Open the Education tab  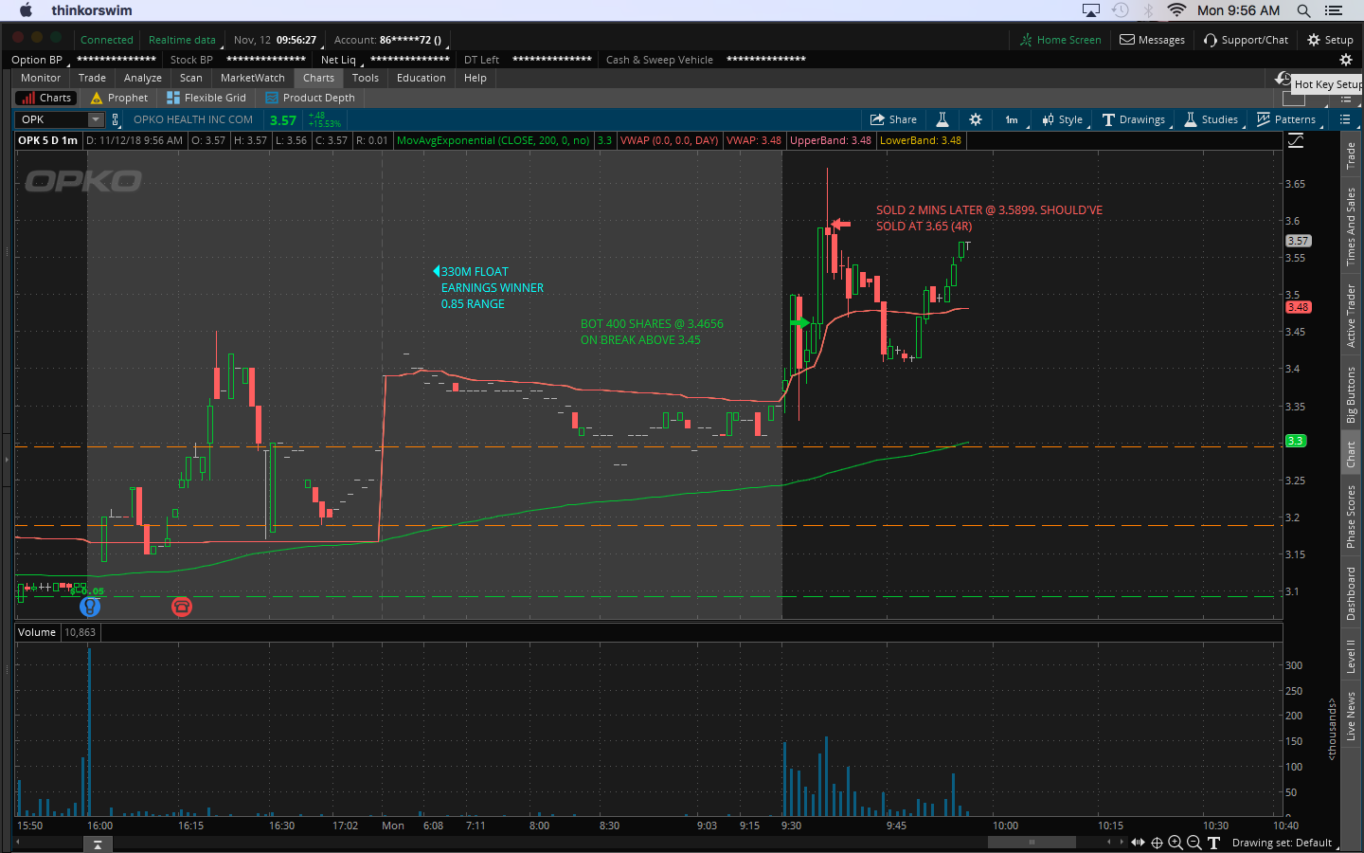pyautogui.click(x=422, y=78)
